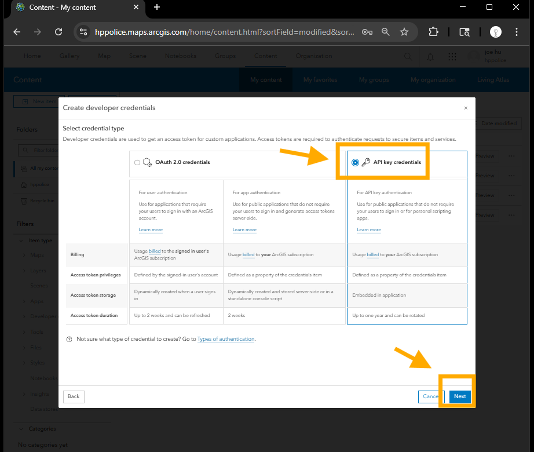
Task: Open the ArcGIS app launcher grid
Action: point(452,57)
